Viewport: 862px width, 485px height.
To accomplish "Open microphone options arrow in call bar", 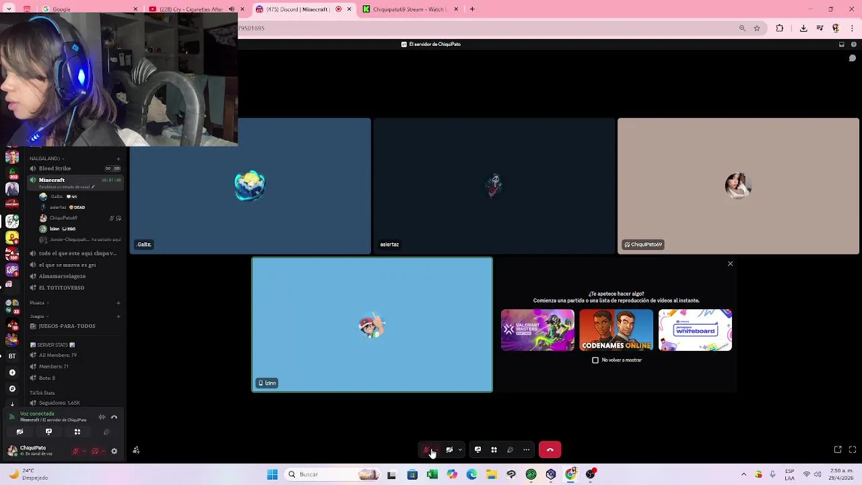I will click(x=436, y=450).
